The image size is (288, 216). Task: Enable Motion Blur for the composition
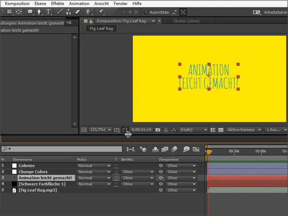(x=175, y=149)
